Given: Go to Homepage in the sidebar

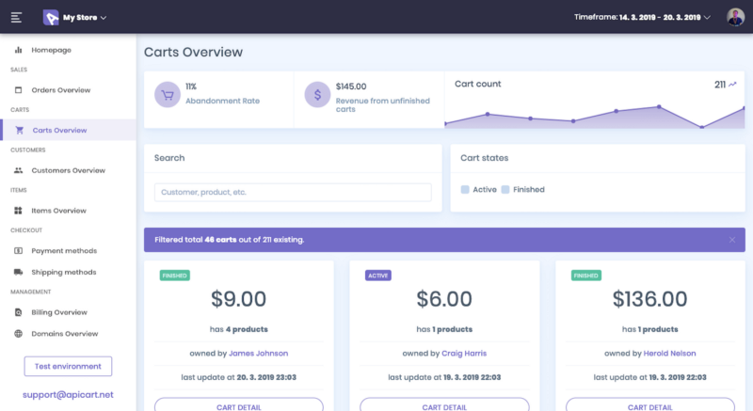Looking at the screenshot, I should pos(51,50).
